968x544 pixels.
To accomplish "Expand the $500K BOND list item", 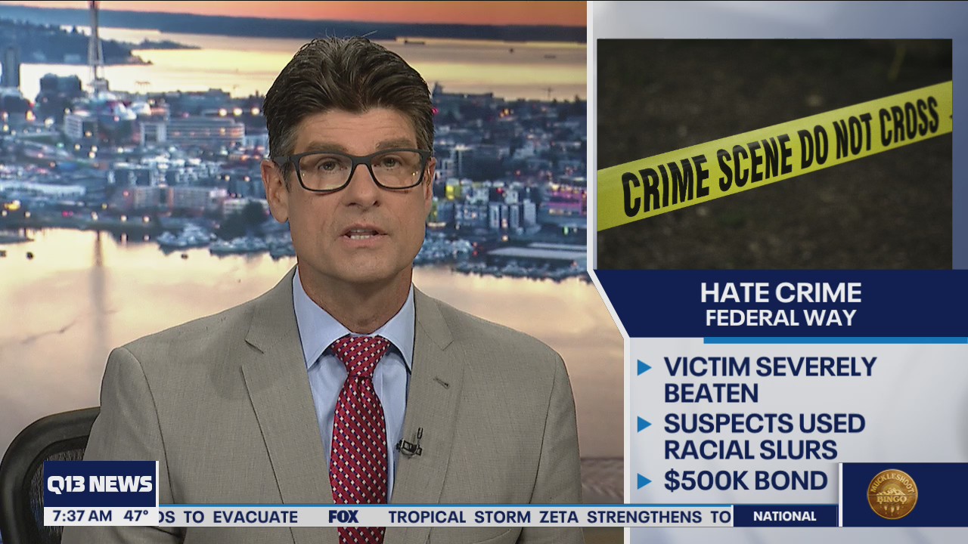I will click(745, 481).
